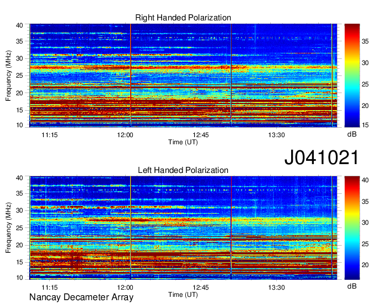Click the 25 value on lower color scale
The image size is (375, 304).
tap(365, 244)
